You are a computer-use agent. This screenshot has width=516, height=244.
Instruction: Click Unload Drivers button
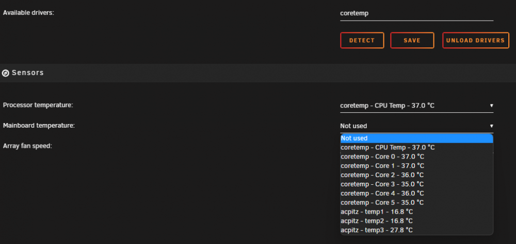point(476,40)
